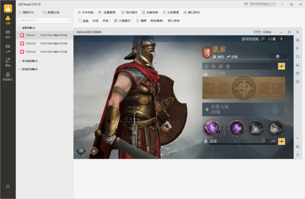Open the 购买 purchase section

coord(8,34)
